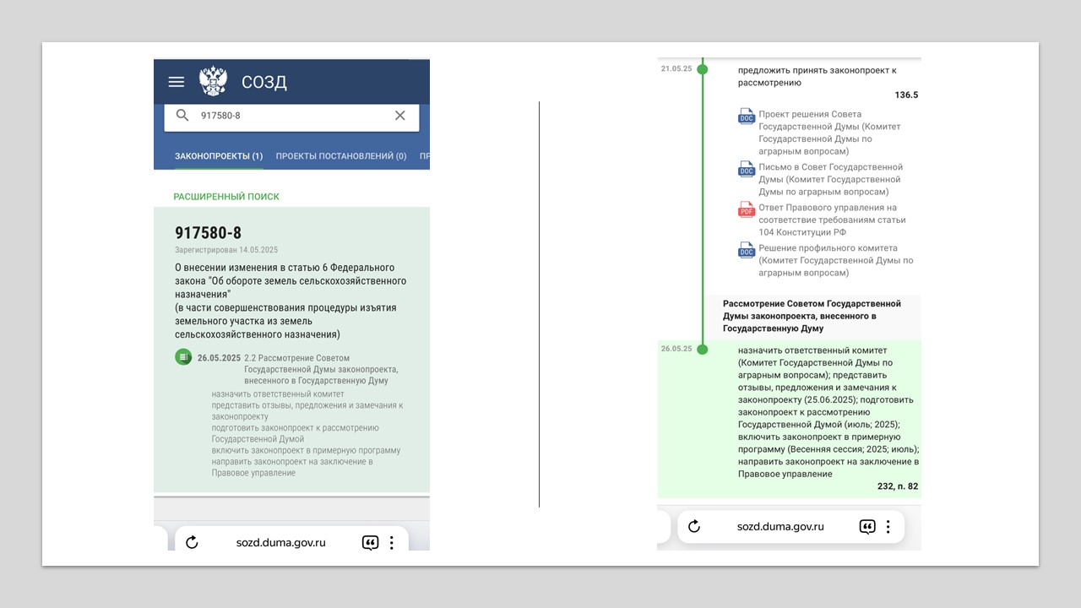Viewport: 1081px width, 608px height.
Task: Open bill number 917580-8 heading
Action: (x=209, y=233)
